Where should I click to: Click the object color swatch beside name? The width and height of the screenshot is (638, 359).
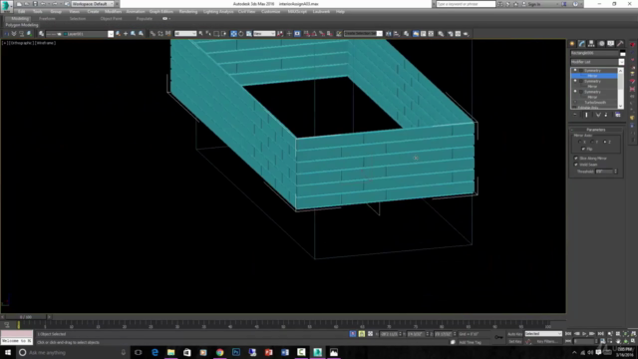click(622, 53)
